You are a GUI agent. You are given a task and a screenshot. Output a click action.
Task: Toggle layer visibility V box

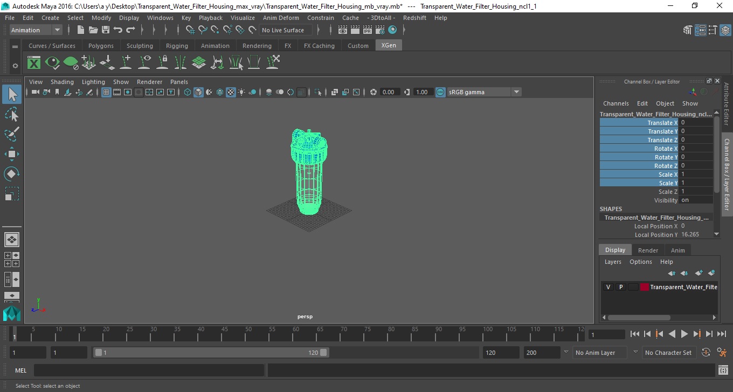coord(608,287)
